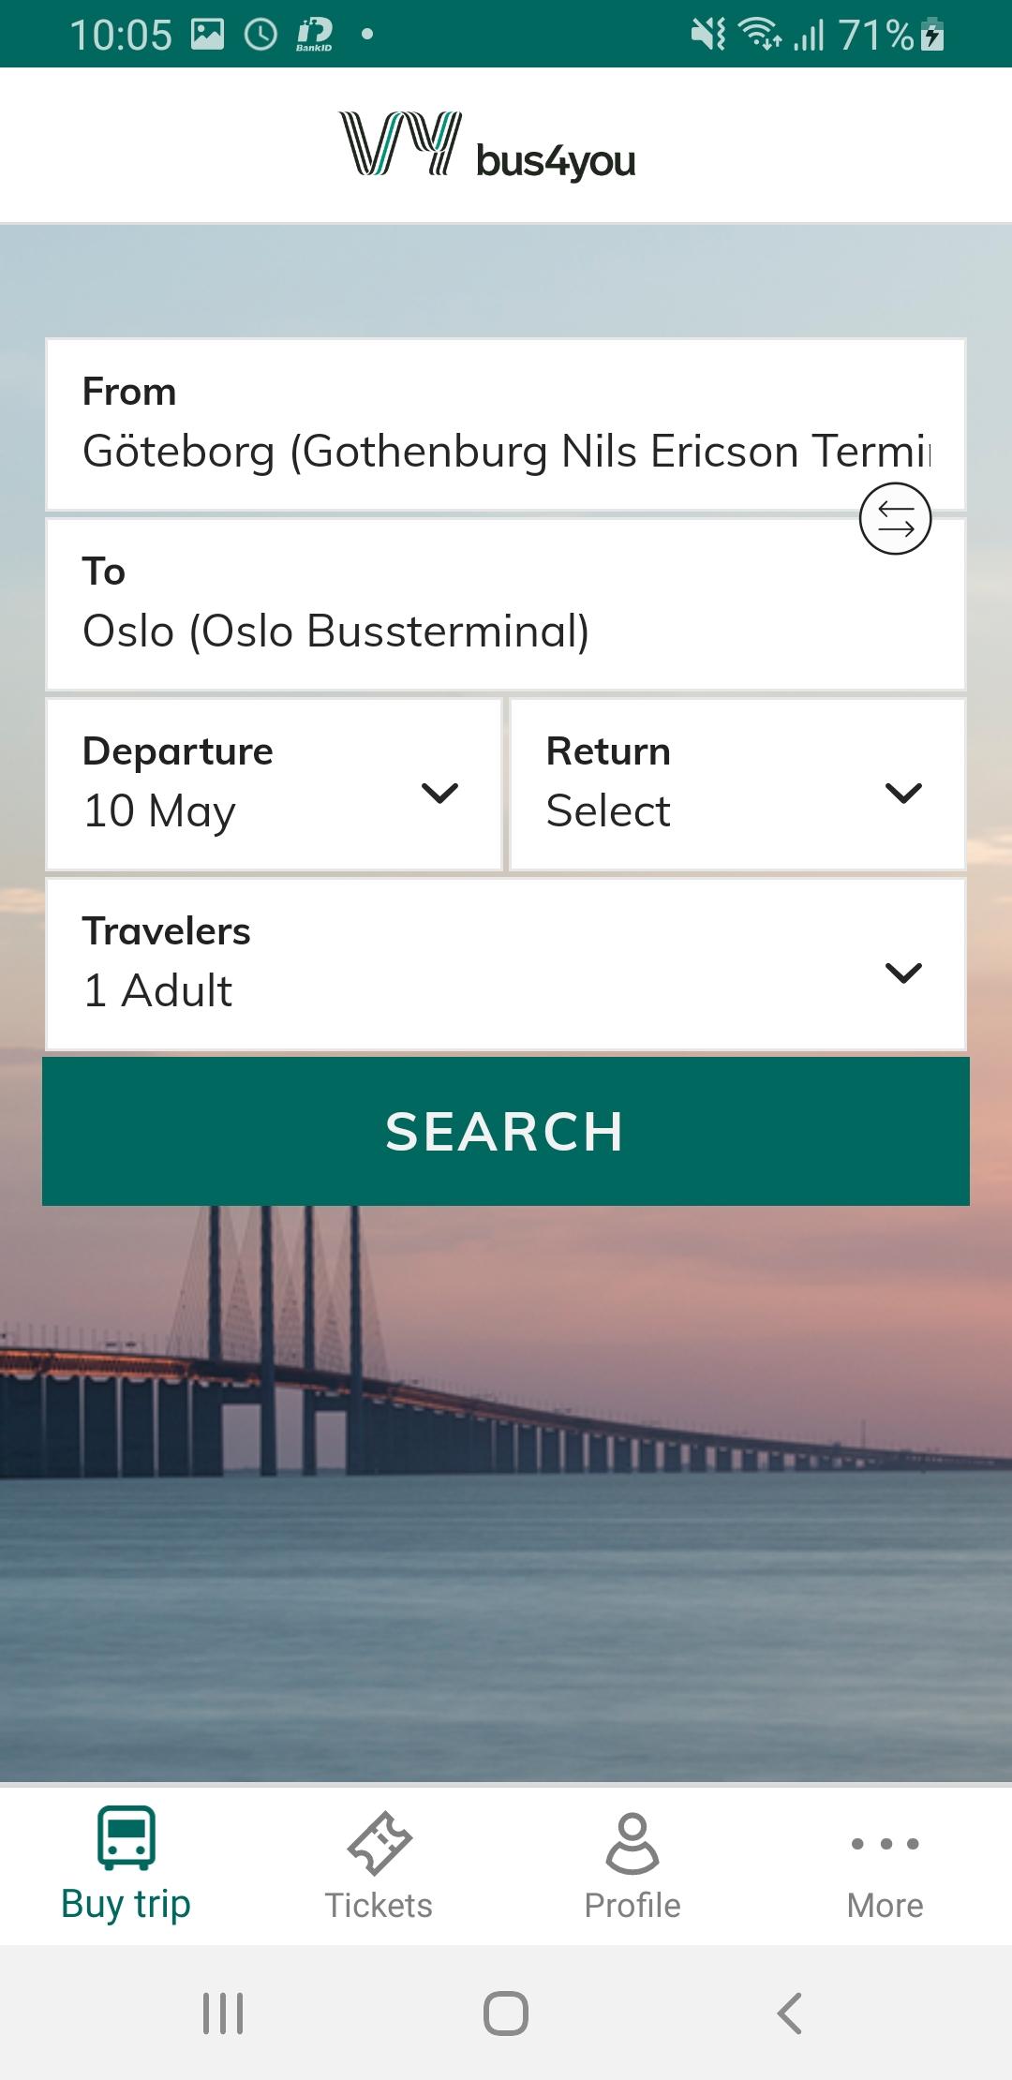The height and width of the screenshot is (2080, 1012).
Task: Swap the From and To destinations
Action: (x=895, y=518)
